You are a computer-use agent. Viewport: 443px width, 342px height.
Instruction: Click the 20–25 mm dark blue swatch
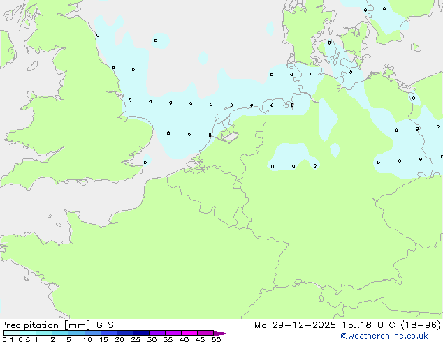pos(124,333)
